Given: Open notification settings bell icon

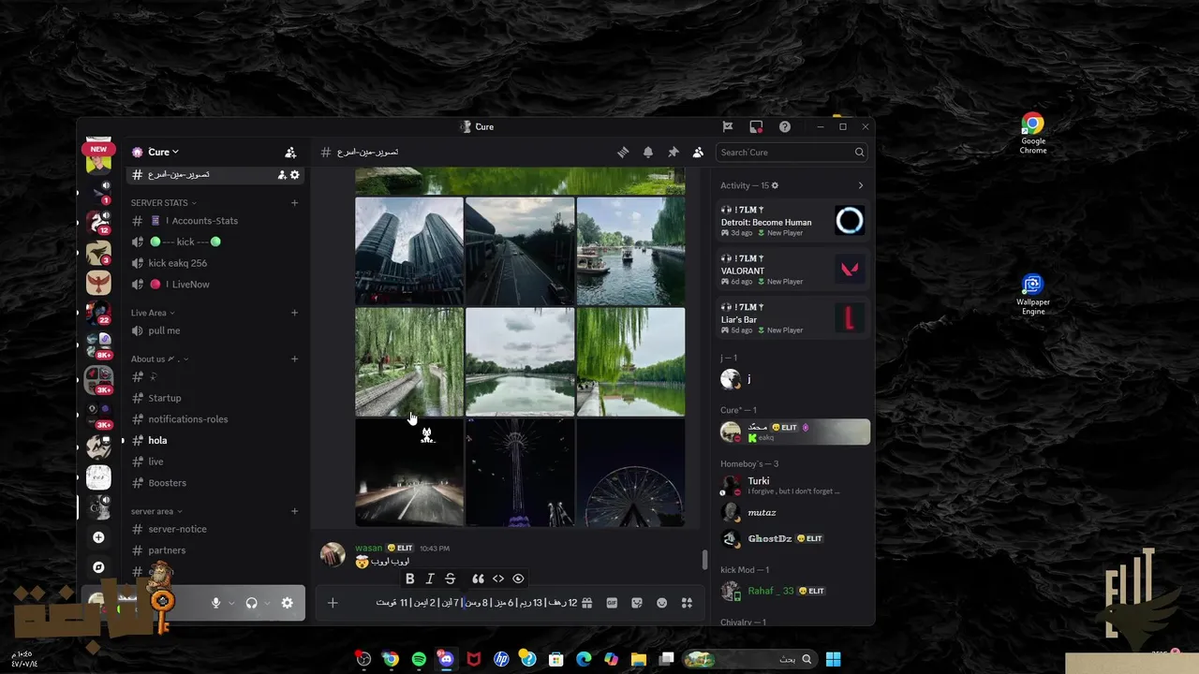Looking at the screenshot, I should (648, 152).
